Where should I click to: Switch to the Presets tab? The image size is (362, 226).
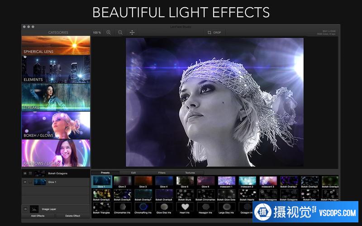coord(105,173)
